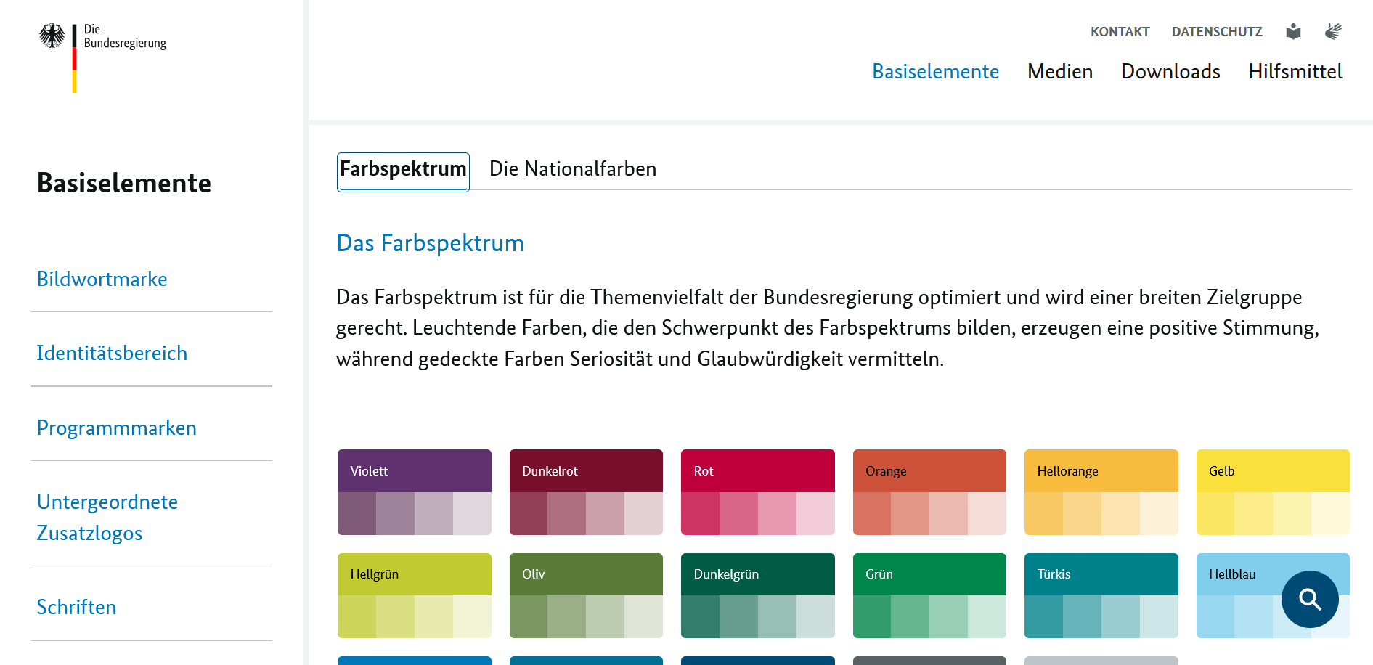Screen dimensions: 1373x665
Task: Open the search magnifier button
Action: pos(1310,599)
